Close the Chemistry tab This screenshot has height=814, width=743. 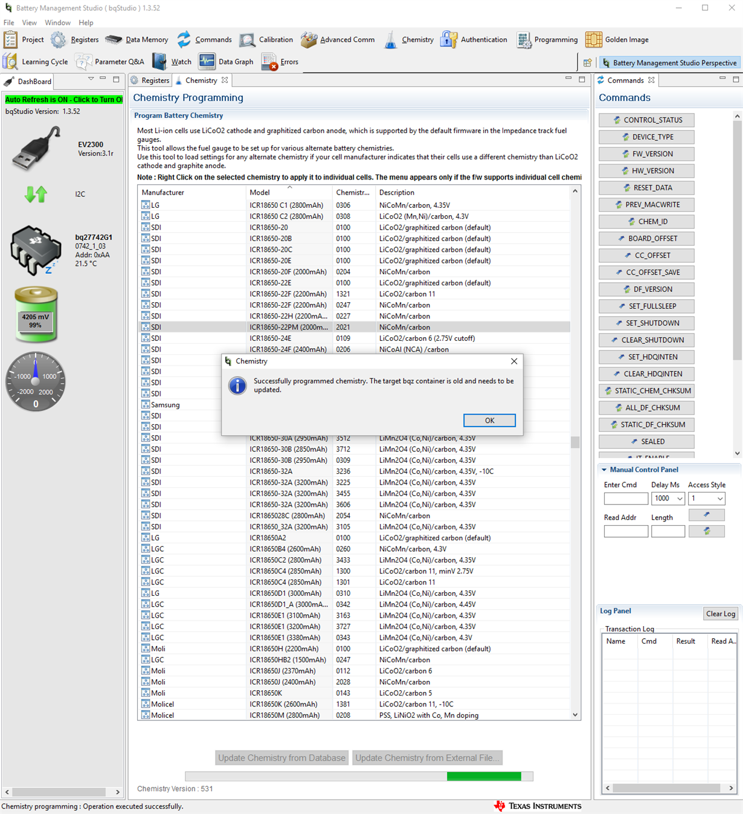click(225, 80)
